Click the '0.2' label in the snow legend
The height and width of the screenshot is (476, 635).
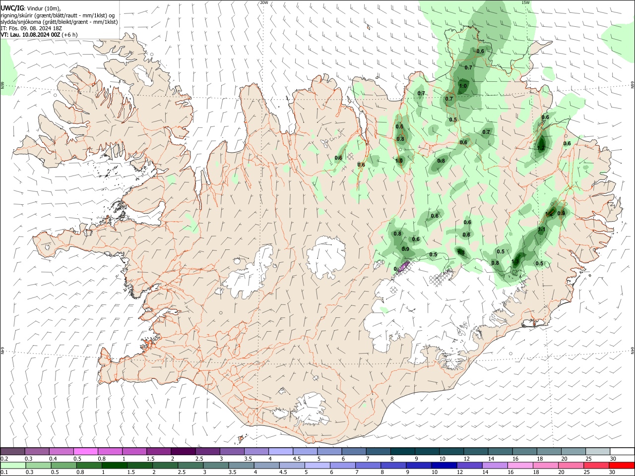pos(4,459)
